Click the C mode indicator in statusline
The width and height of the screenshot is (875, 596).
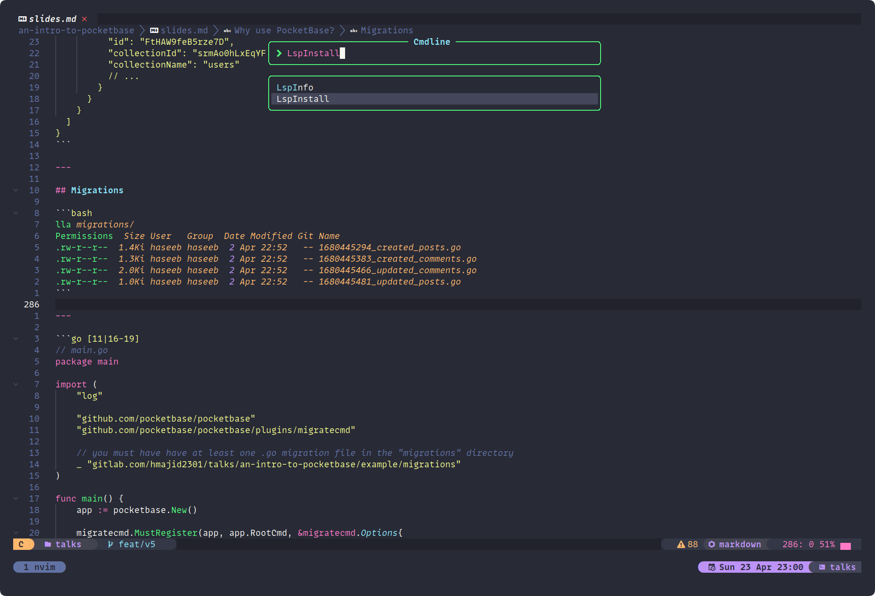(x=21, y=544)
